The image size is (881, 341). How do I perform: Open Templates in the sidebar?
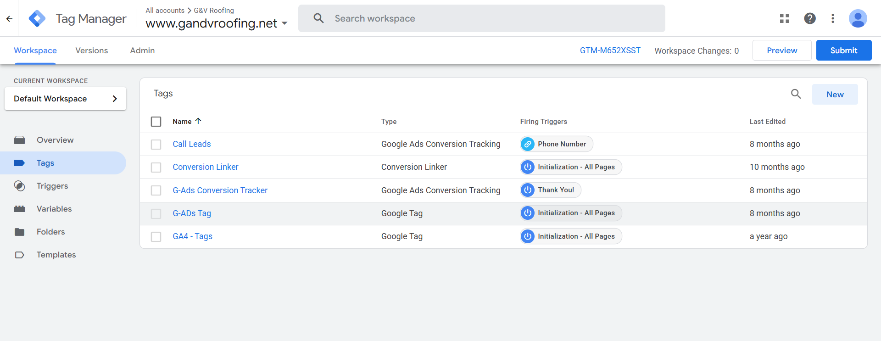[x=63, y=255]
